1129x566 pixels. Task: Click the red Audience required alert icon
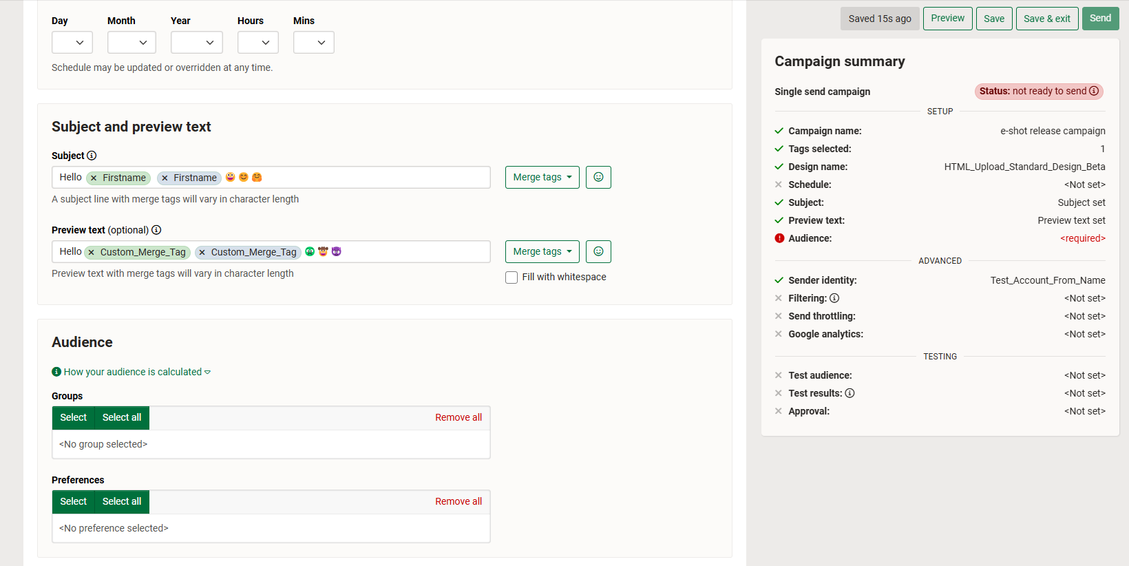pos(779,238)
